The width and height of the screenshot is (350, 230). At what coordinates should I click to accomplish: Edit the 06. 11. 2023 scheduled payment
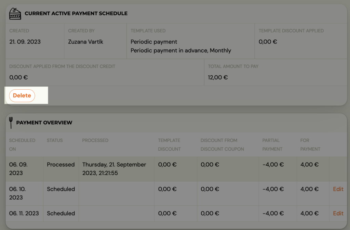pyautogui.click(x=338, y=213)
